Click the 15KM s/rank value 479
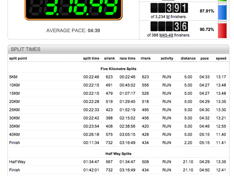The image size is (234, 176). [109, 93]
